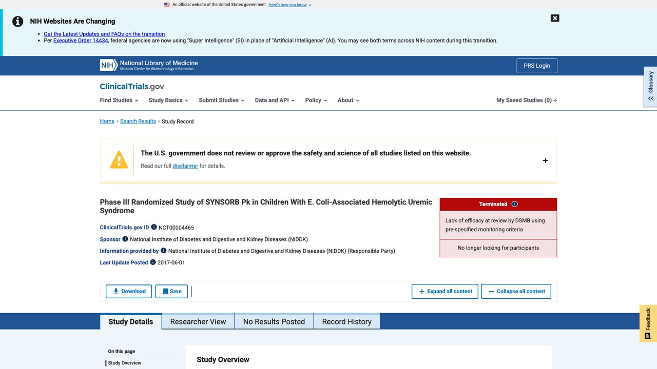
Task: Open the disclaimer link
Action: point(185,166)
